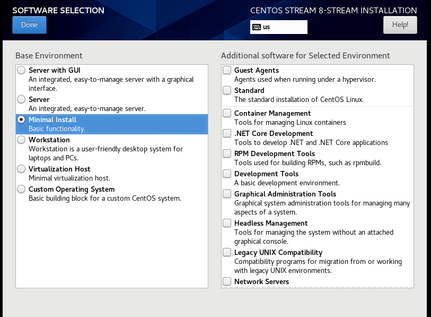Image resolution: width=431 pixels, height=317 pixels.
Task: Click 'Tools used for building RPMs' description
Action: click(x=307, y=163)
